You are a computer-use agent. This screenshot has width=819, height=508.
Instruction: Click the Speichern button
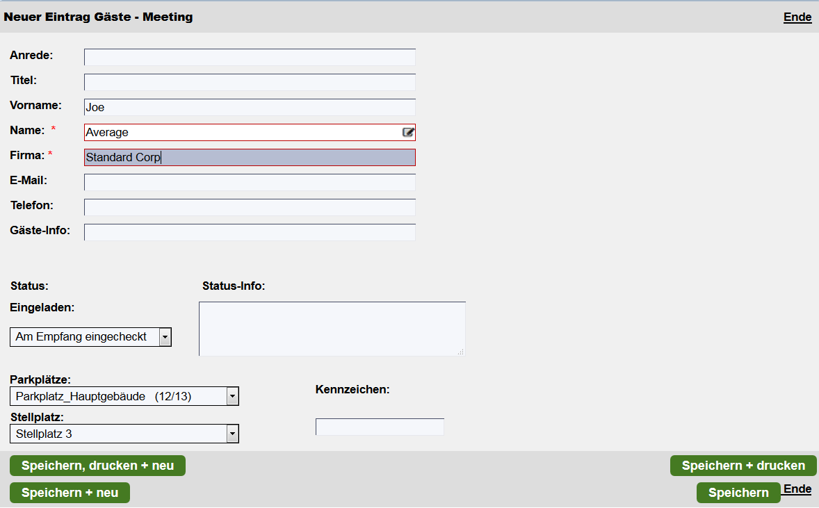pyautogui.click(x=738, y=493)
